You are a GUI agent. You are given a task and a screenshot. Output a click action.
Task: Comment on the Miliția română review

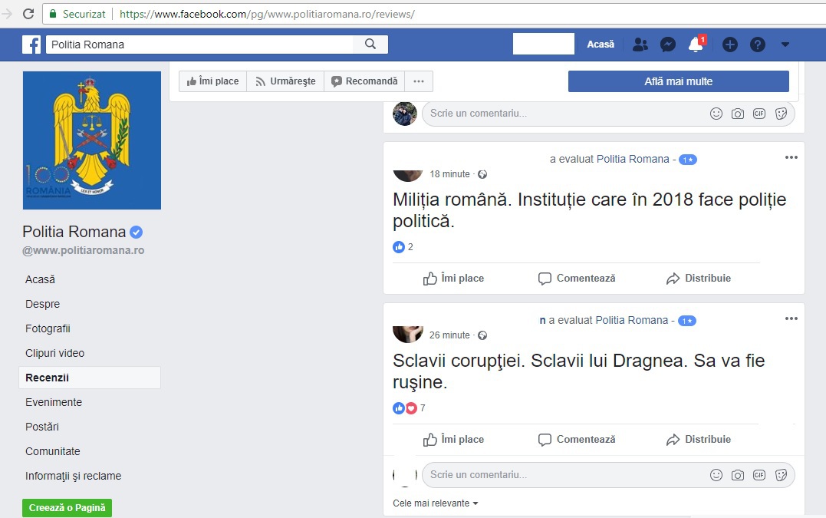[577, 279]
